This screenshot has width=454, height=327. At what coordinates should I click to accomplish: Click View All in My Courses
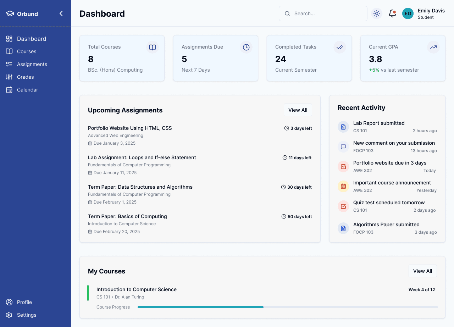[422, 271]
